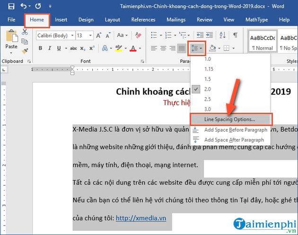Select Add Space Before Paragraph
This screenshot has width=298, height=235.
230,130
